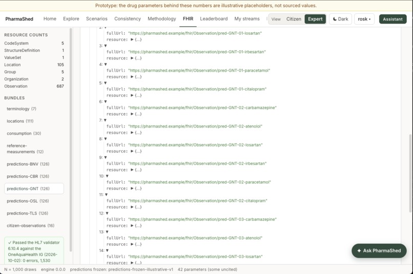Screen dimensions: 413x274
Task: Expand resource under pred-GNT-01-irbesartan
Action: (x=132, y=58)
